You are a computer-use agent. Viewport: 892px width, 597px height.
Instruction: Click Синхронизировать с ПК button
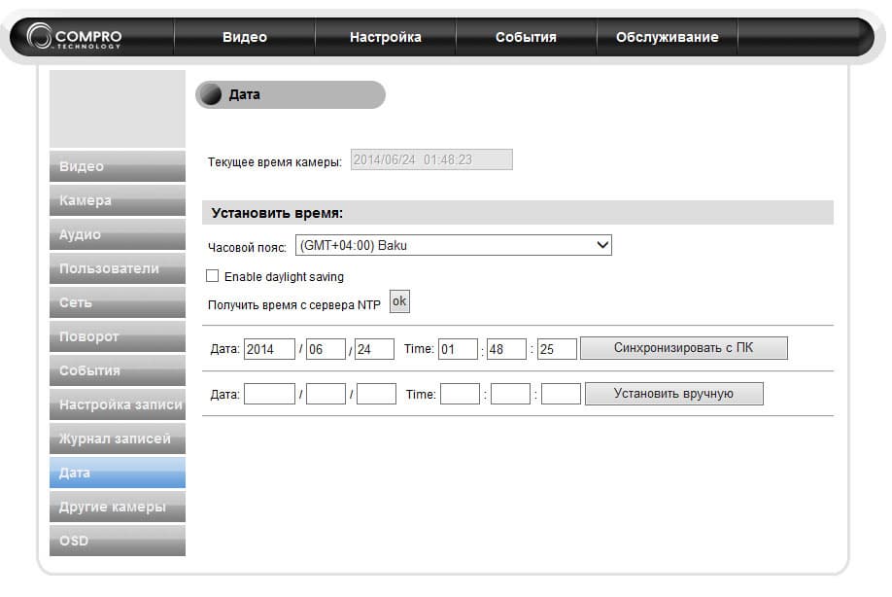pos(684,348)
